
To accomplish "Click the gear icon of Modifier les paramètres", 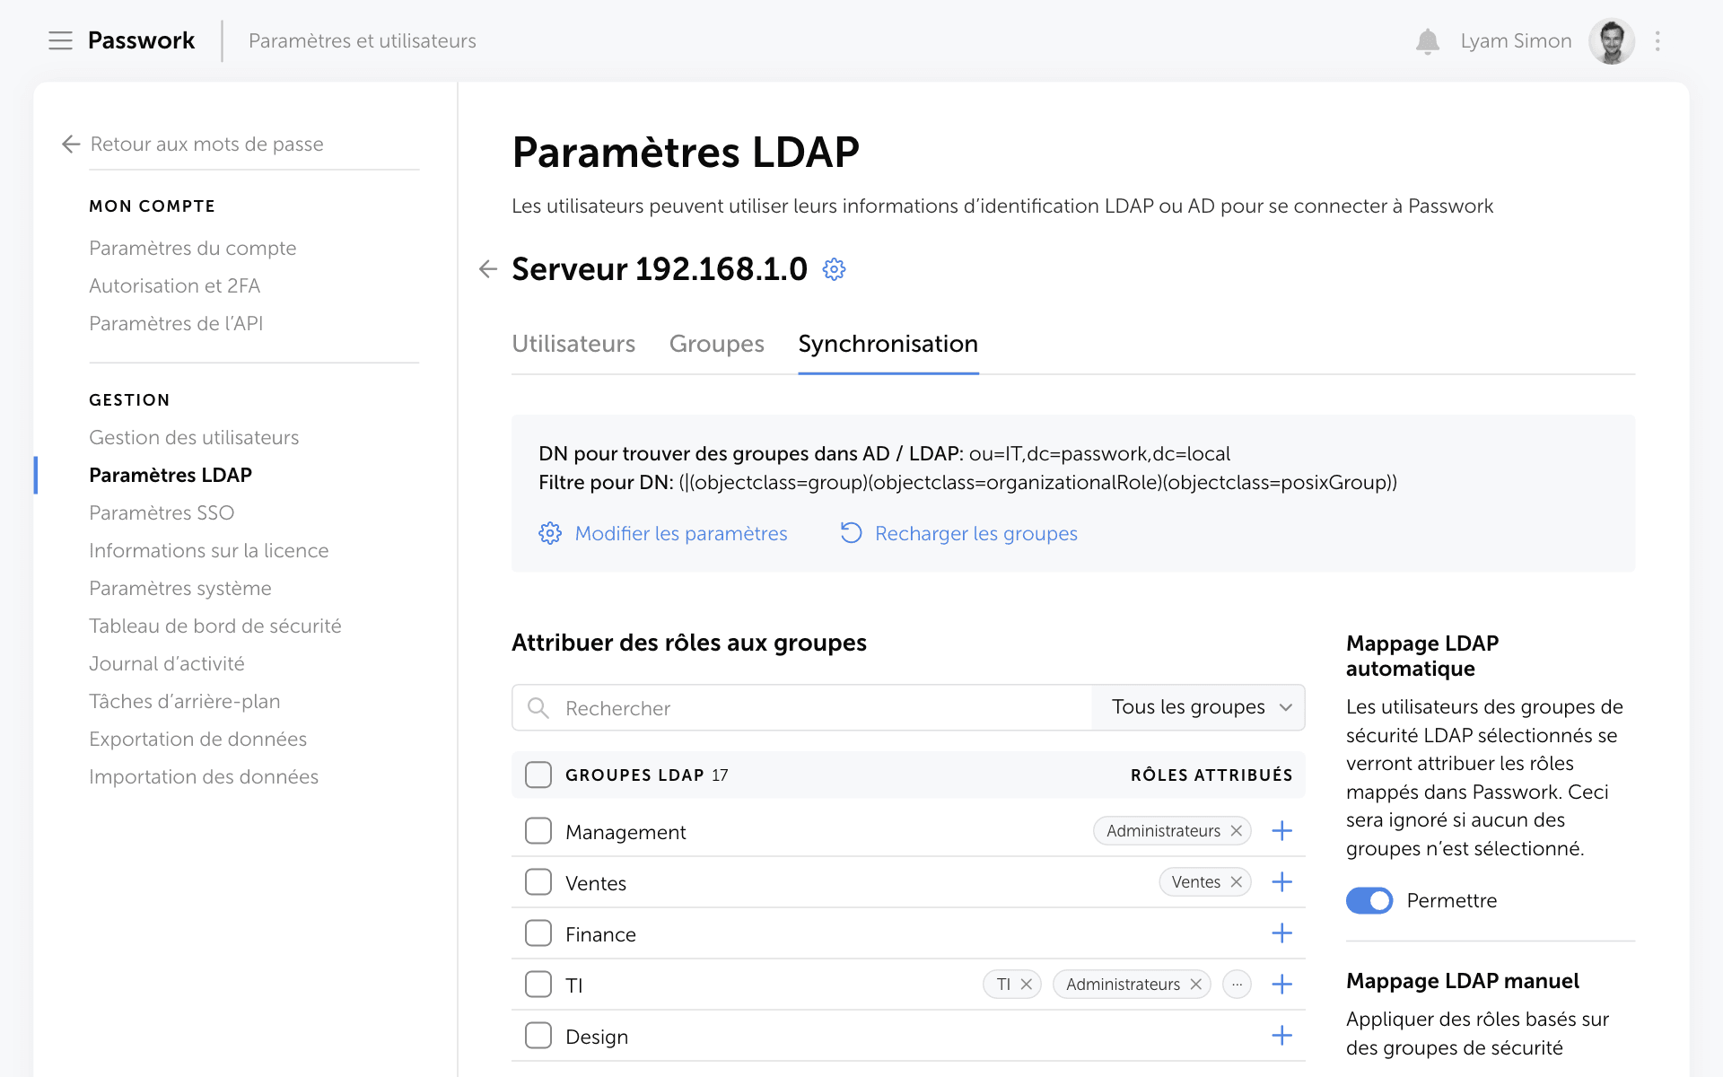I will pos(549,533).
